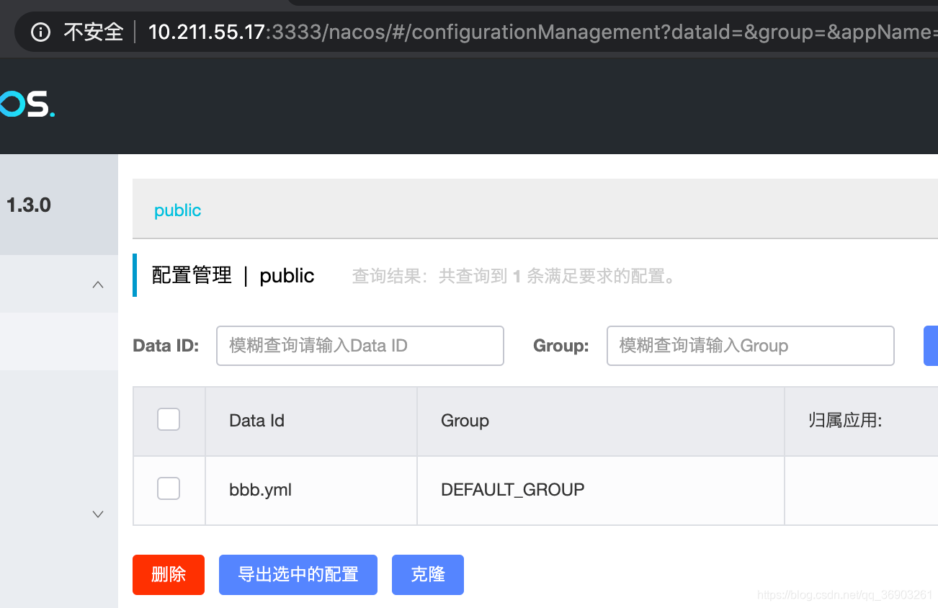Click the DEFAULT_GROUP cell

(601, 491)
